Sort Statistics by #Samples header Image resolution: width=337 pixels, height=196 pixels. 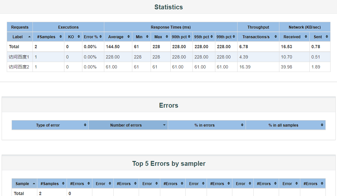click(48, 37)
